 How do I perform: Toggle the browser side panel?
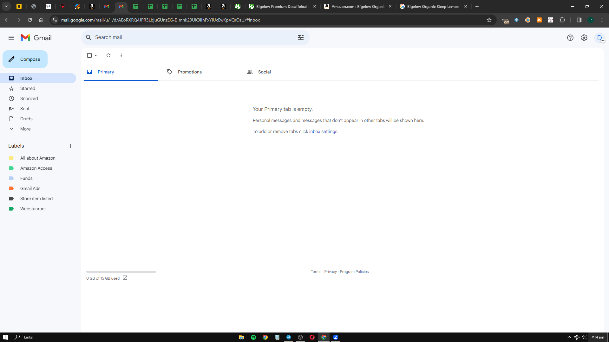pyautogui.click(x=579, y=20)
